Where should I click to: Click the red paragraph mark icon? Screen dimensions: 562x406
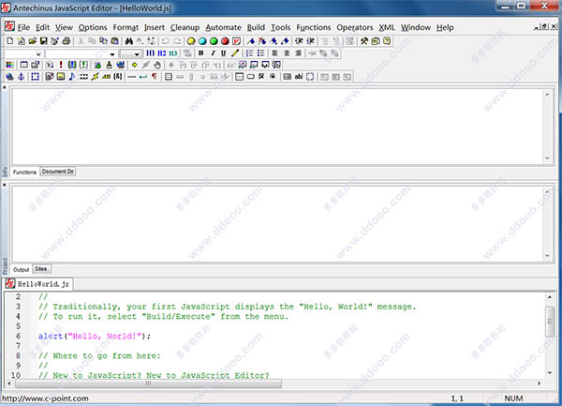coord(155,76)
